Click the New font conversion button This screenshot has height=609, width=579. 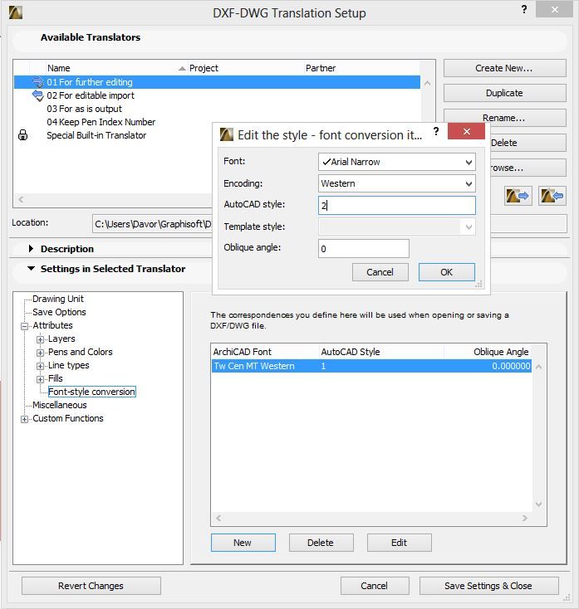pyautogui.click(x=243, y=543)
